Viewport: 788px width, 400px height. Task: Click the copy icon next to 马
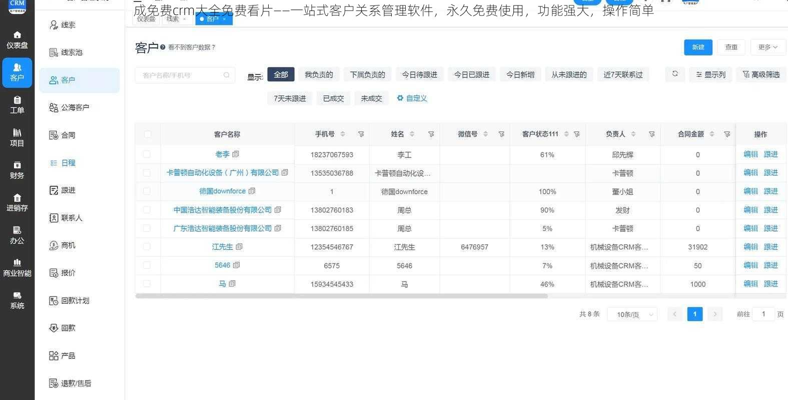232,283
